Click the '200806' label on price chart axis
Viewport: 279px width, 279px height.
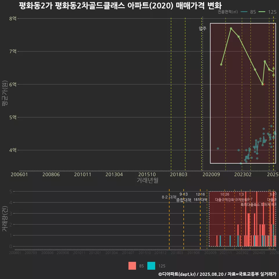click(x=51, y=174)
